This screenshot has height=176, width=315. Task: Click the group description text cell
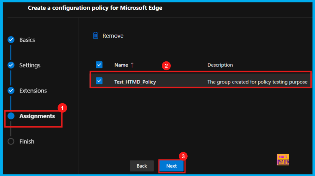[x=257, y=82]
